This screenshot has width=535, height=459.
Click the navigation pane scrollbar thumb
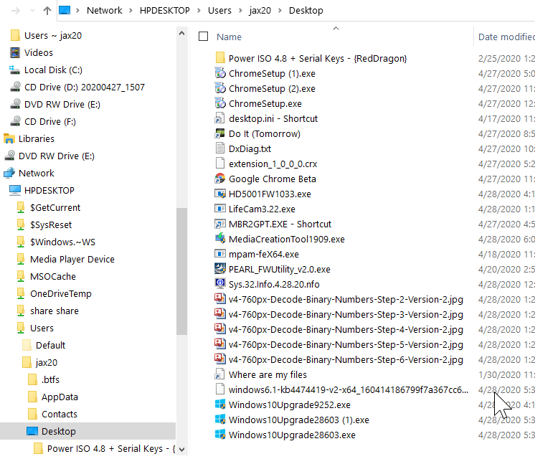click(x=182, y=271)
